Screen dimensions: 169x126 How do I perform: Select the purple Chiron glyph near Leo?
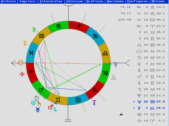coord(94,102)
